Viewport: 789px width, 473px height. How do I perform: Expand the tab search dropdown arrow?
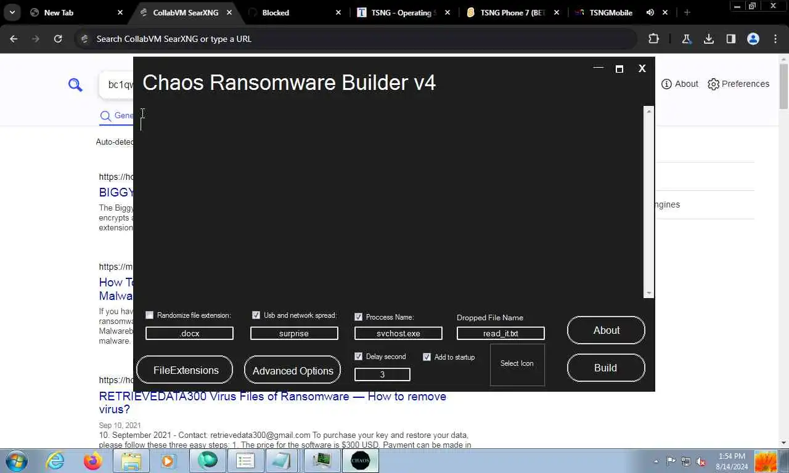click(x=12, y=12)
